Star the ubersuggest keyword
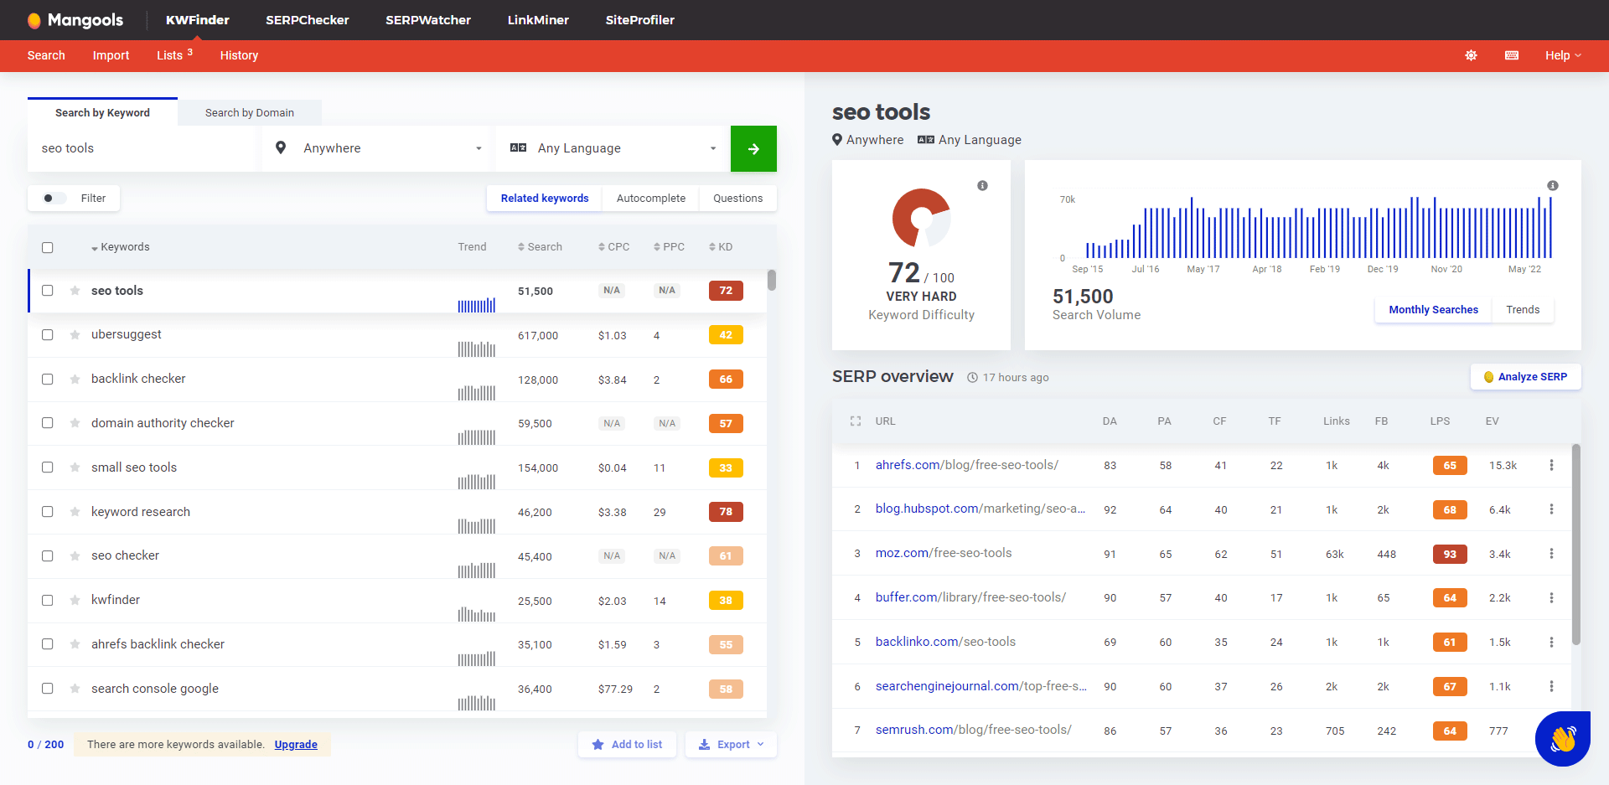The width and height of the screenshot is (1609, 785). (x=75, y=335)
